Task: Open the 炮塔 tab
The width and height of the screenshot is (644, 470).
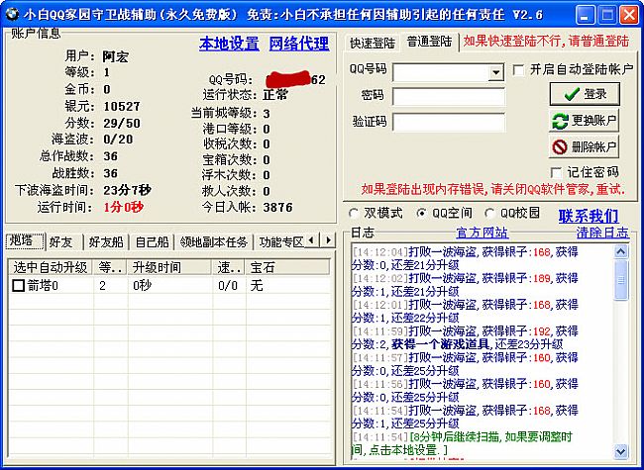Action: [25, 241]
